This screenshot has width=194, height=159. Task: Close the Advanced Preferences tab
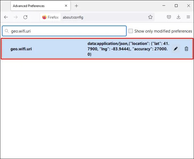(66, 6)
